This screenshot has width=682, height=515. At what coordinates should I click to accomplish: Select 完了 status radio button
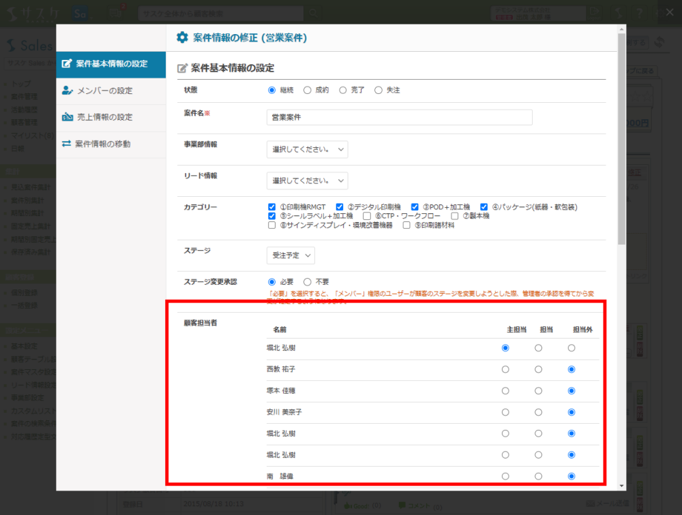(x=343, y=90)
